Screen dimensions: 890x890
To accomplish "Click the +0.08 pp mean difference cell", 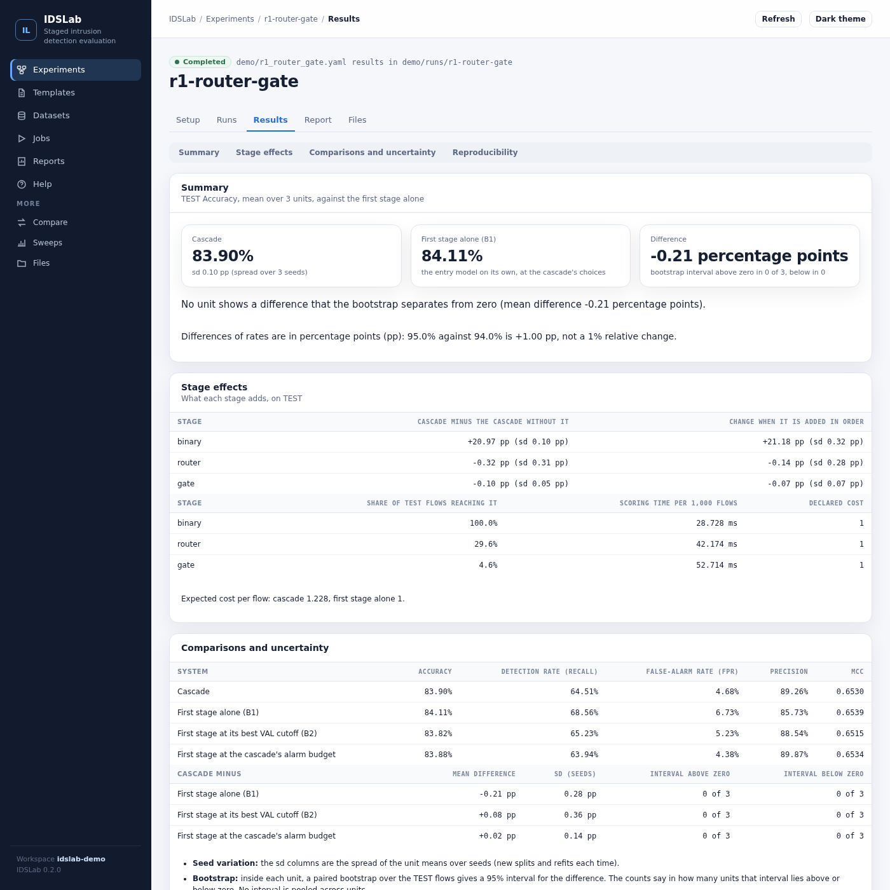I will pyautogui.click(x=497, y=815).
